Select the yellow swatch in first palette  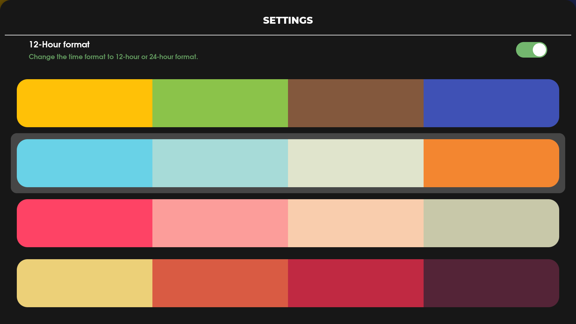click(85, 103)
